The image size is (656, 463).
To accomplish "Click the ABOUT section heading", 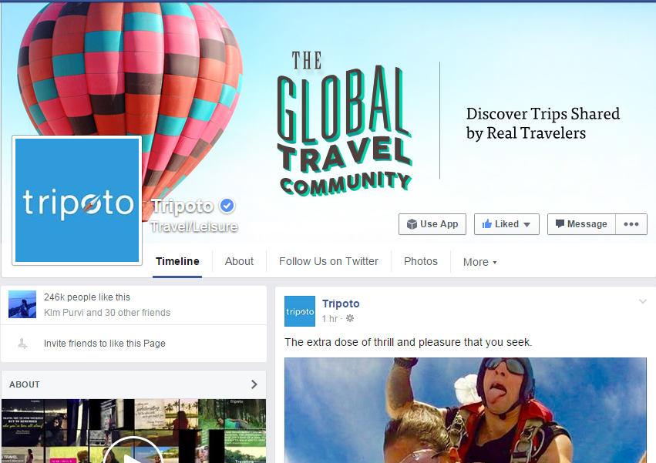I will click(x=25, y=384).
